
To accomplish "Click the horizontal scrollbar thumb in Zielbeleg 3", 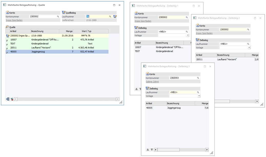I will [168, 150].
